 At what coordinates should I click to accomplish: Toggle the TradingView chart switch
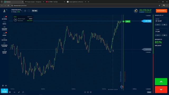point(35,11)
